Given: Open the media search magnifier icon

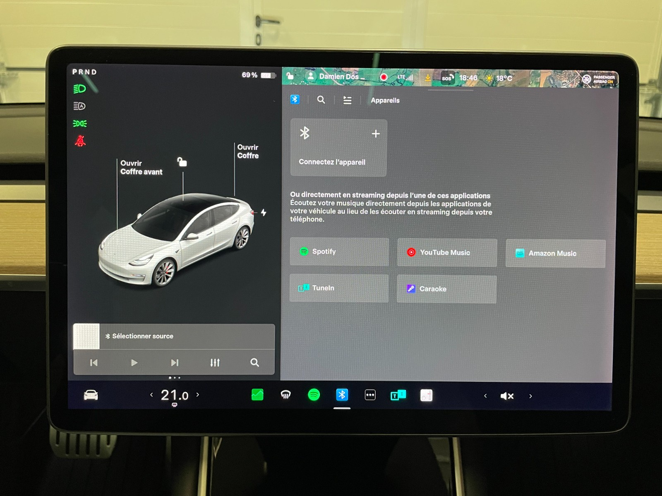Looking at the screenshot, I should tap(254, 362).
